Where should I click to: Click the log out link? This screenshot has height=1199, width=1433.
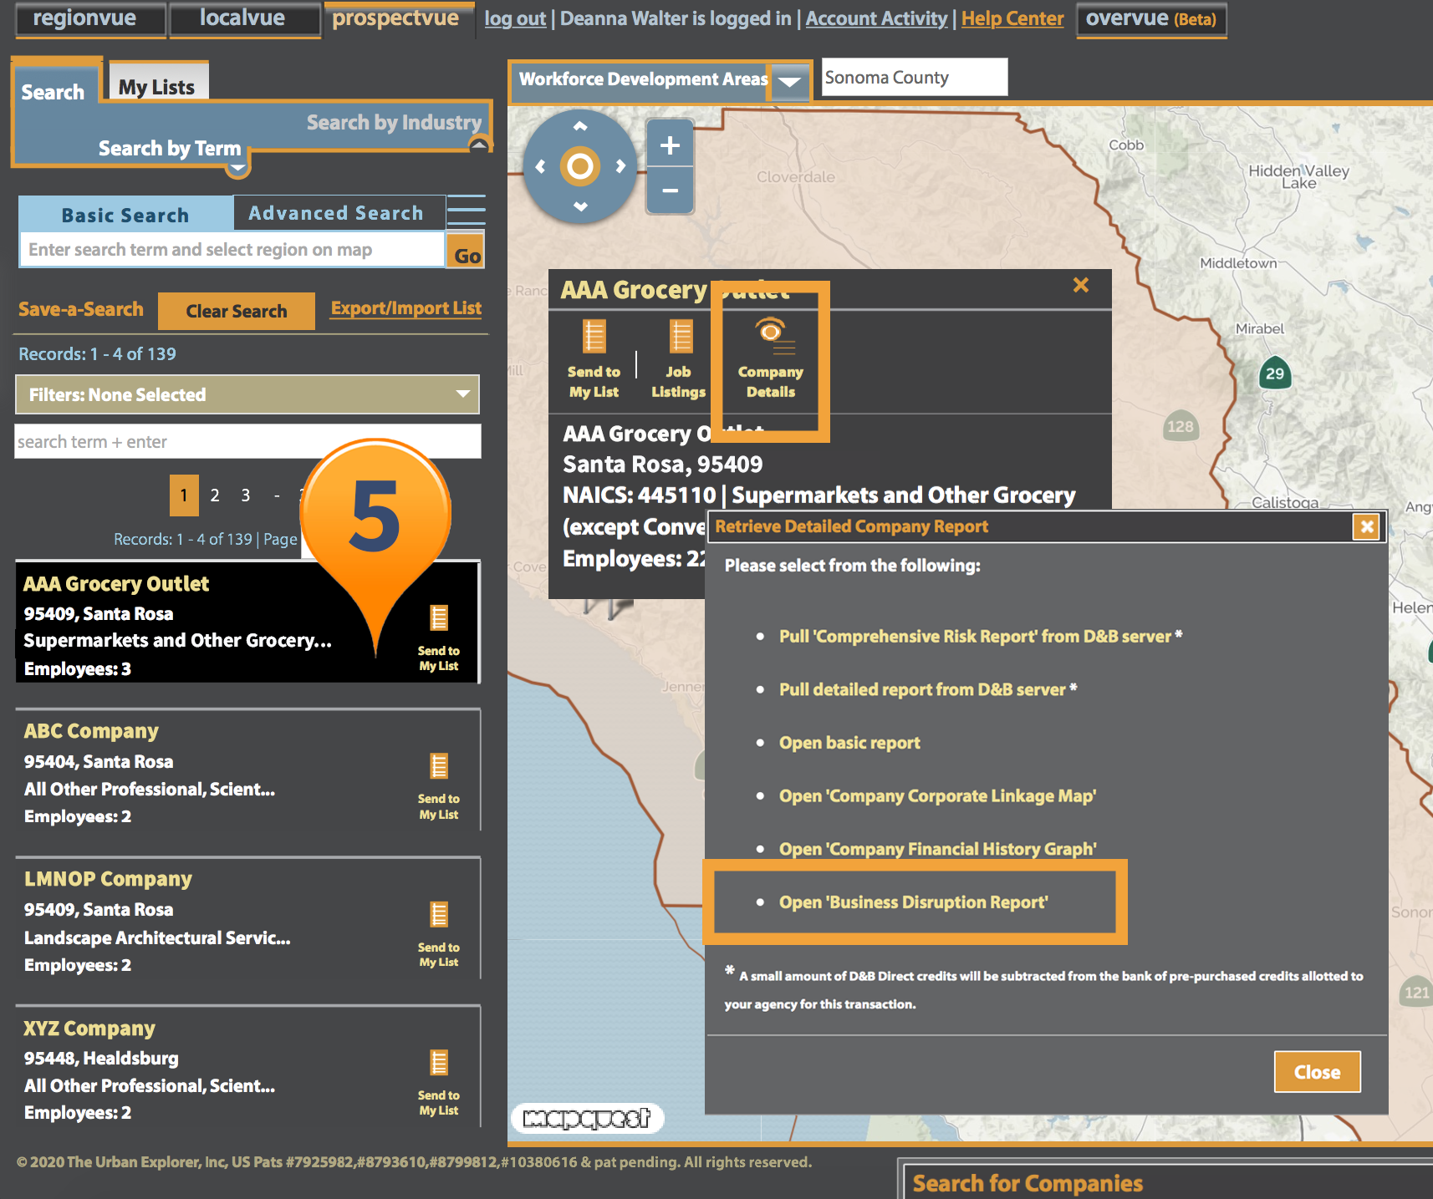[515, 18]
